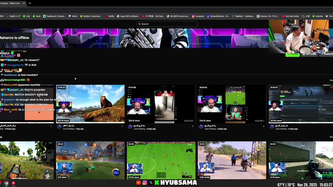Open the Amazon bookmark
333x187 pixels.
click(268, 16)
